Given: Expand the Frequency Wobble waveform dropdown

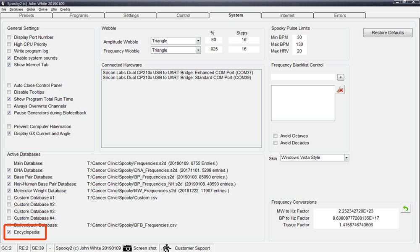Looking at the screenshot, I should click(x=198, y=50).
